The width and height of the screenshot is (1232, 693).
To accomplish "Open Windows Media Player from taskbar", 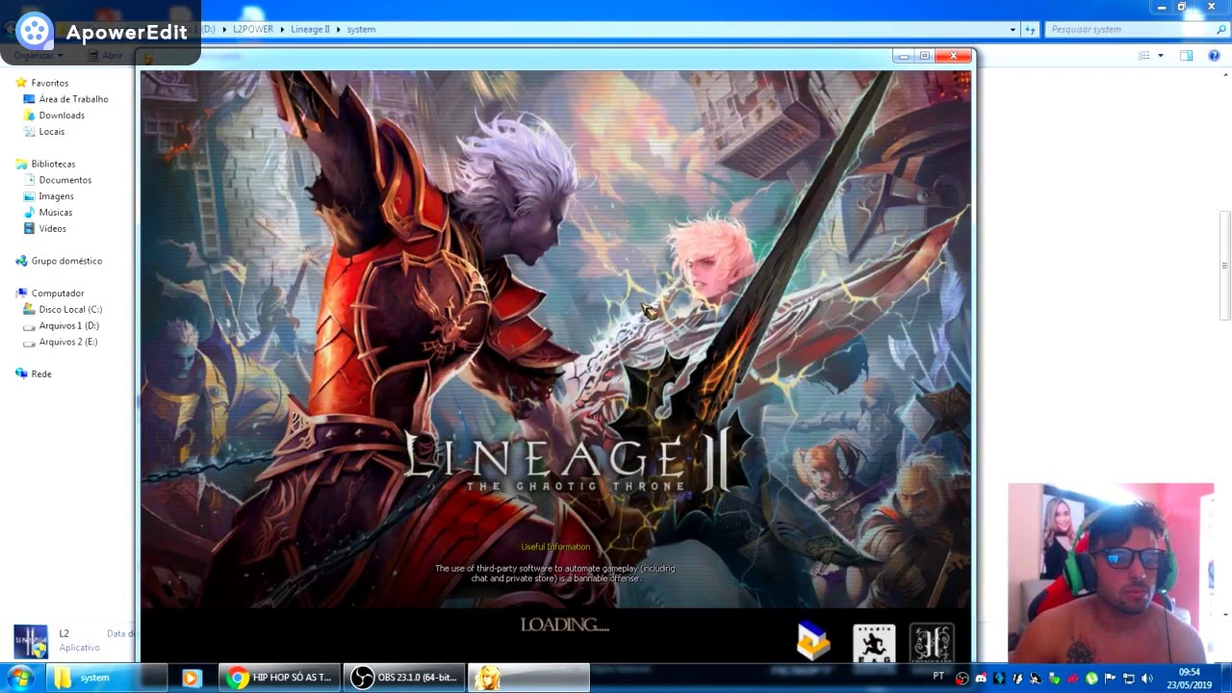I will pos(191,678).
